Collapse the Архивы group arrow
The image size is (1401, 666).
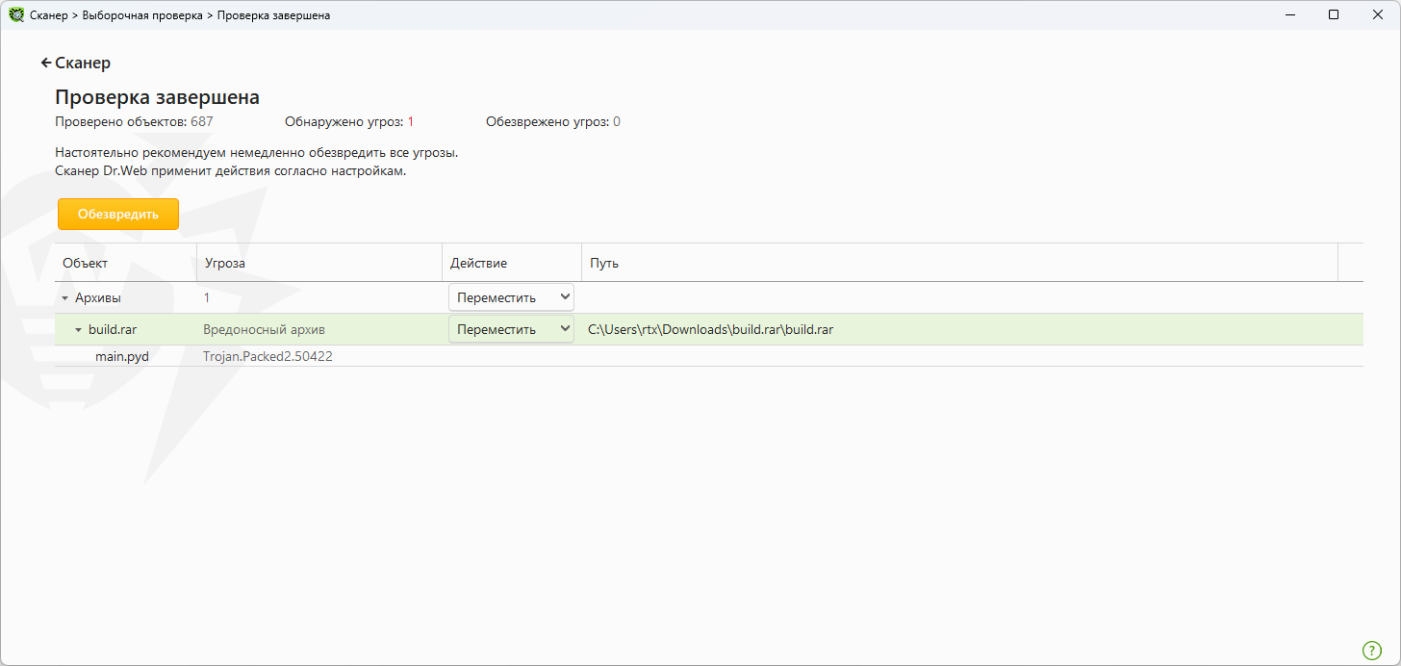click(x=65, y=298)
